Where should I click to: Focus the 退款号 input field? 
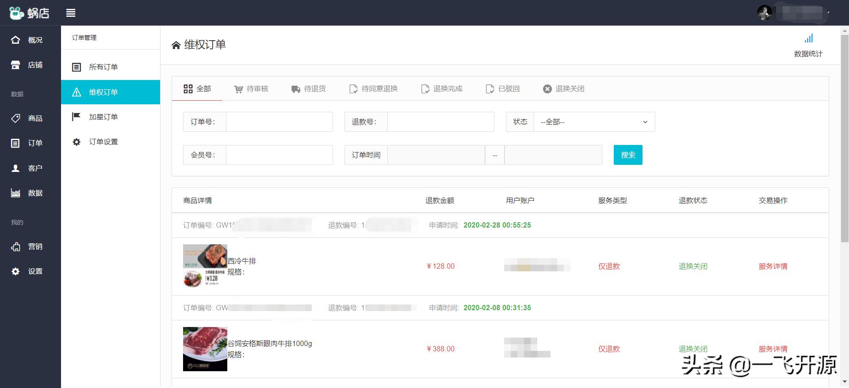pos(441,122)
